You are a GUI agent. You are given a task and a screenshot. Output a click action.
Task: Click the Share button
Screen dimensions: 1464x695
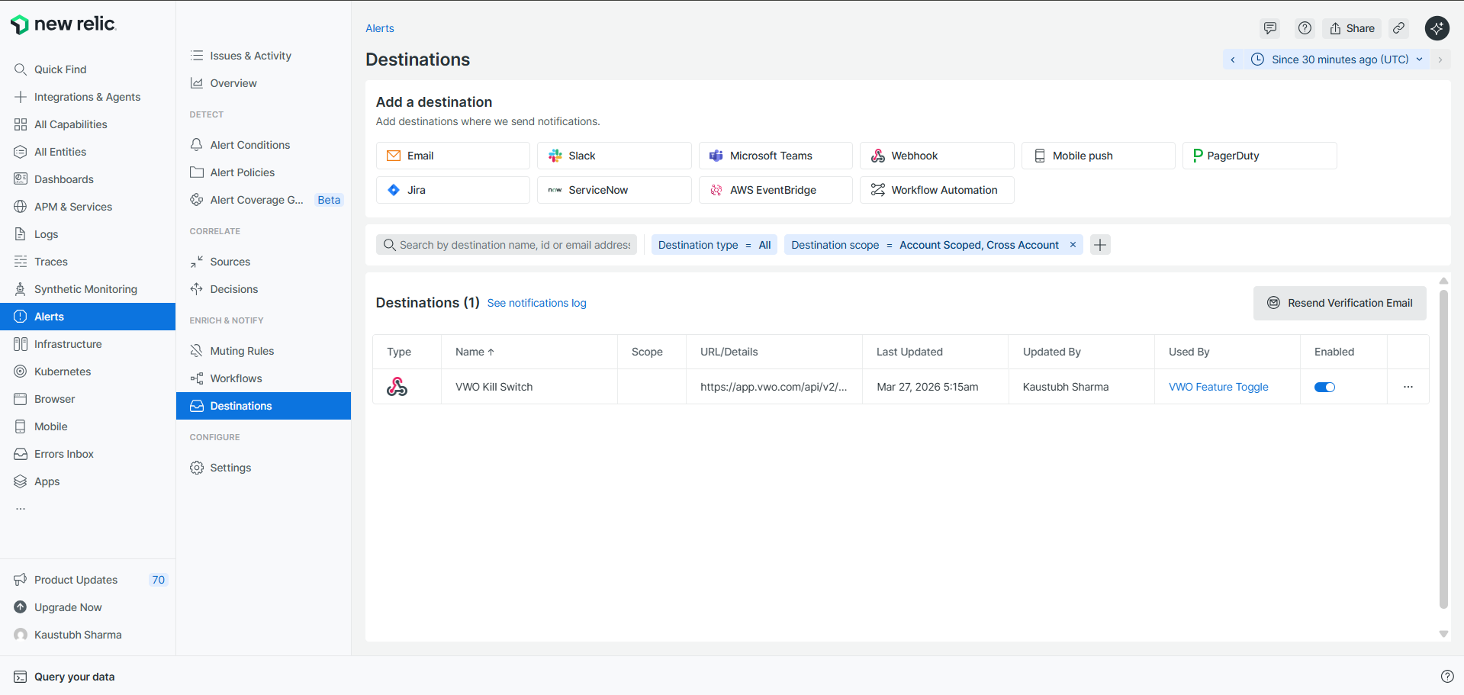tap(1352, 28)
